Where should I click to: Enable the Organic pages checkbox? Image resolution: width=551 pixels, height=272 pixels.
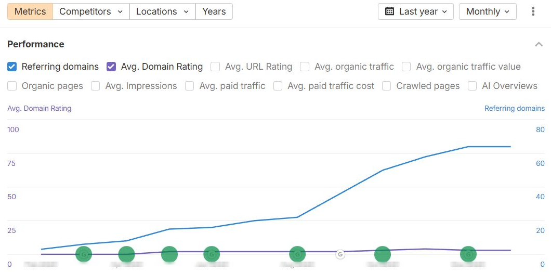click(x=12, y=86)
